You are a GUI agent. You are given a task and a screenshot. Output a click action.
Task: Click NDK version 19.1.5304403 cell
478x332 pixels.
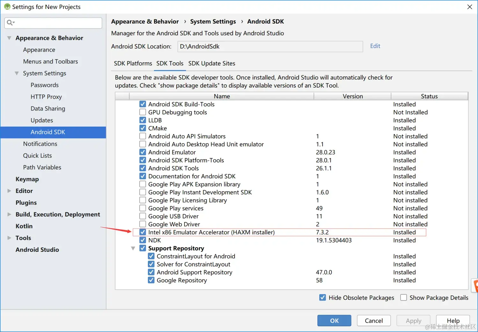334,240
